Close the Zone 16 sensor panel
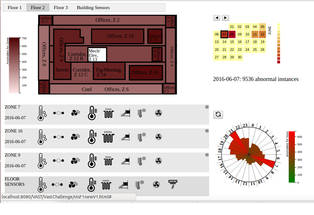The width and height of the screenshot is (314, 215). click(207, 131)
